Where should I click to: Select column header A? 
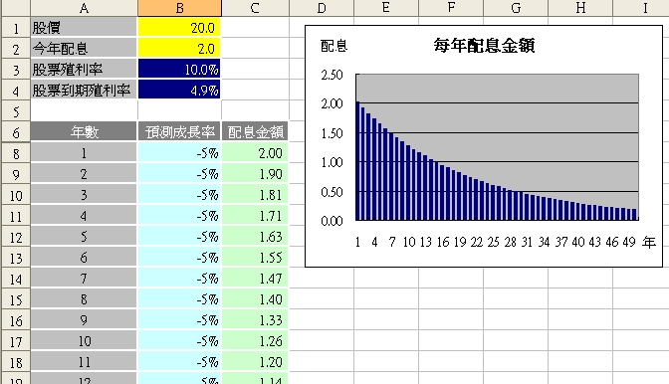[x=84, y=8]
